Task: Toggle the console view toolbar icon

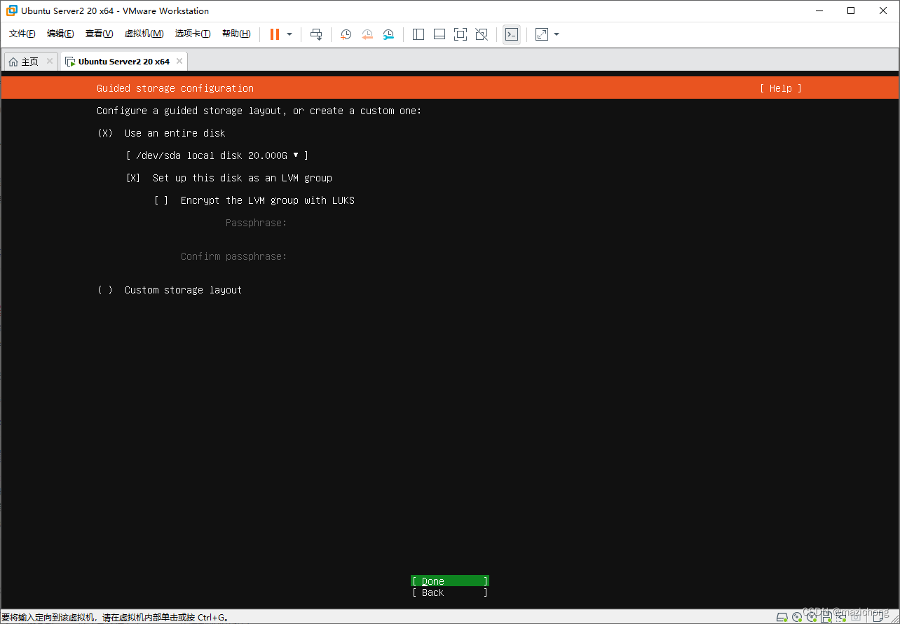Action: pos(512,34)
